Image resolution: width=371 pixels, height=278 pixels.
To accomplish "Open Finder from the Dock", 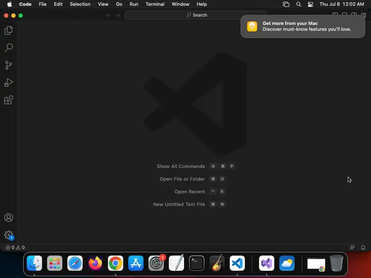I will point(34,263).
